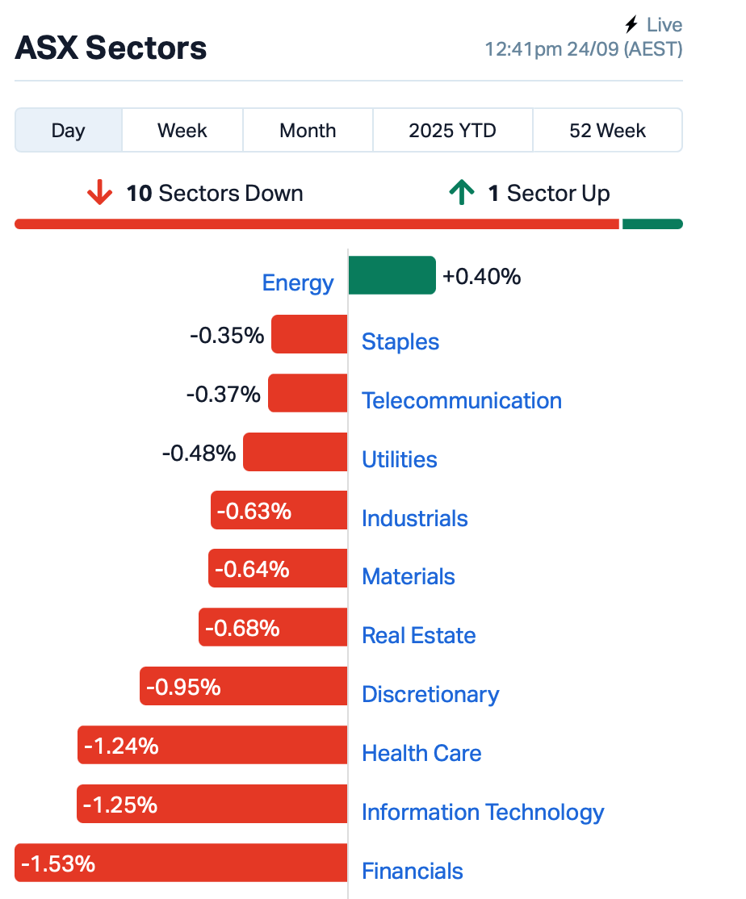
Task: Switch to the Week tab
Action: pos(182,131)
